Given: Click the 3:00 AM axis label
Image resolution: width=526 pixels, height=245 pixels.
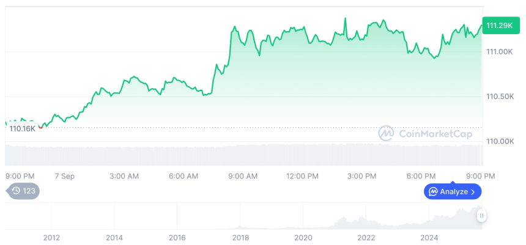Looking at the screenshot, I should click(x=124, y=176).
